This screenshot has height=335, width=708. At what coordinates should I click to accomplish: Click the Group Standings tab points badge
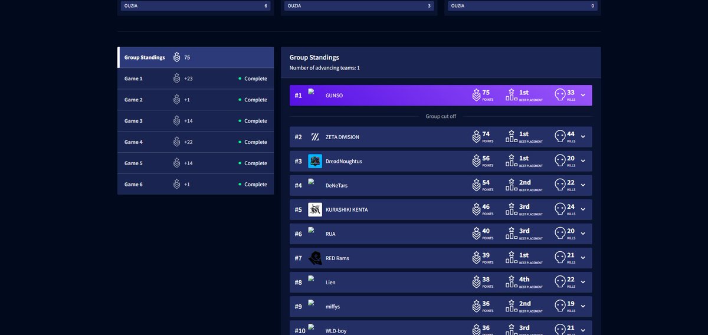176,57
